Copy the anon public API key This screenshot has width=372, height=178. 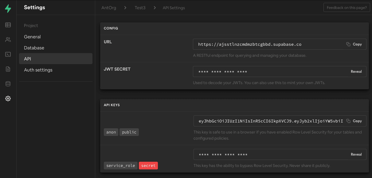354,121
